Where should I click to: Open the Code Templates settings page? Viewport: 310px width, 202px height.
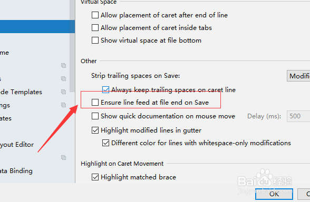coord(21,92)
